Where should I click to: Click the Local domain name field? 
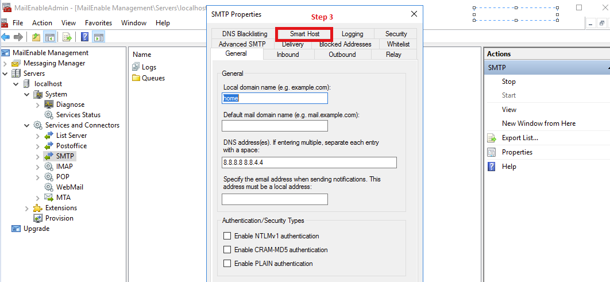click(275, 98)
